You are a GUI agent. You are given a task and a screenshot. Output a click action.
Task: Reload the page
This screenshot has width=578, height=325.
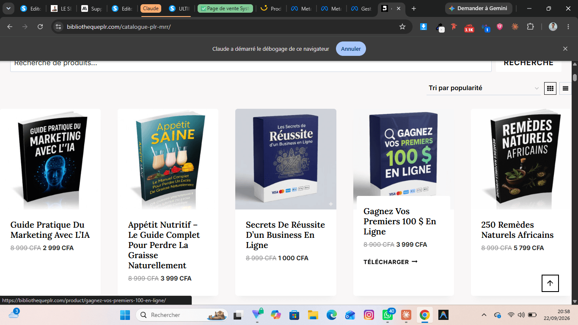(40, 27)
